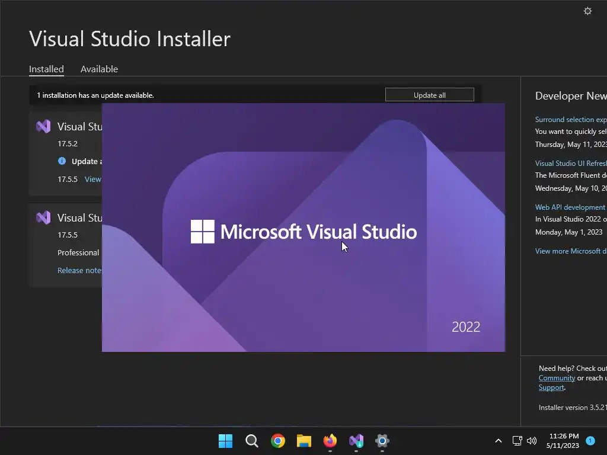Open the clock showing 11:26 PM

coord(563,441)
